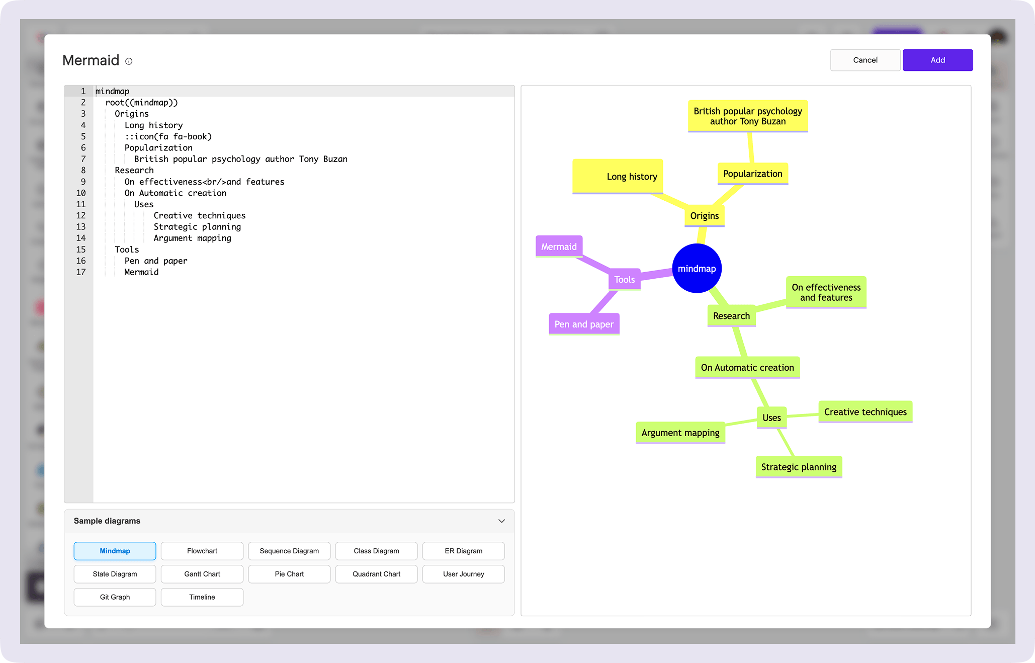The width and height of the screenshot is (1035, 663).
Task: Click the Argument mapping preview node
Action: tap(680, 433)
